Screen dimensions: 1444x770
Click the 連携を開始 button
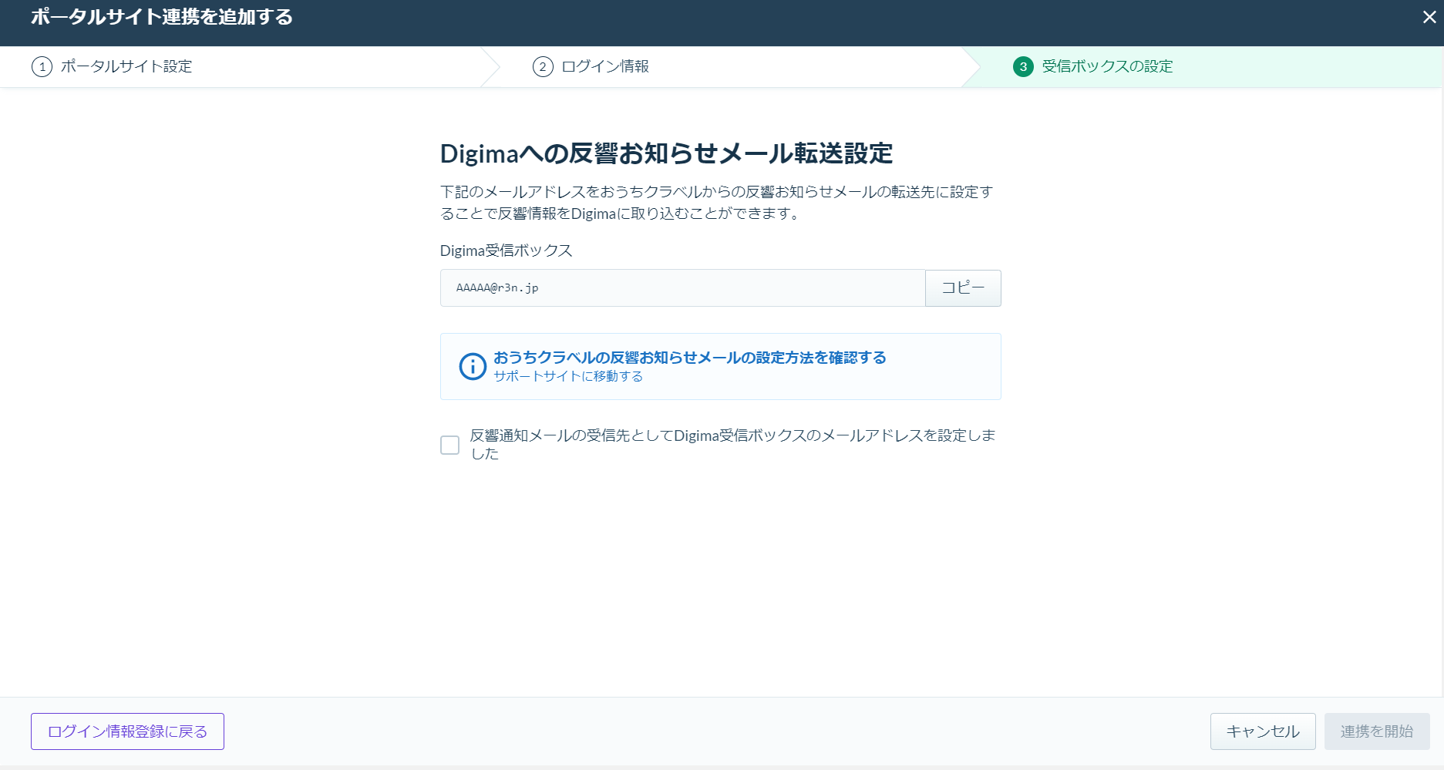1377,731
